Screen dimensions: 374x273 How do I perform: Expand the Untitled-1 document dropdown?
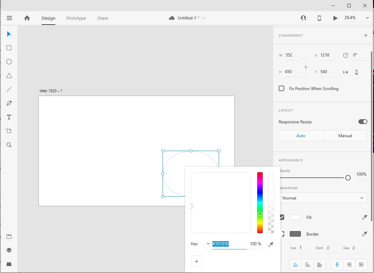[203, 18]
